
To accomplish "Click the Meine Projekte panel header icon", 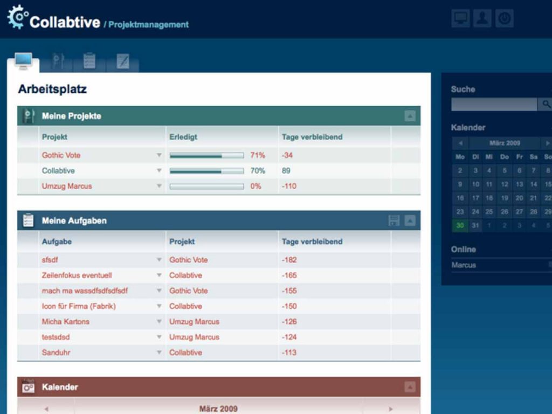I will (x=28, y=114).
